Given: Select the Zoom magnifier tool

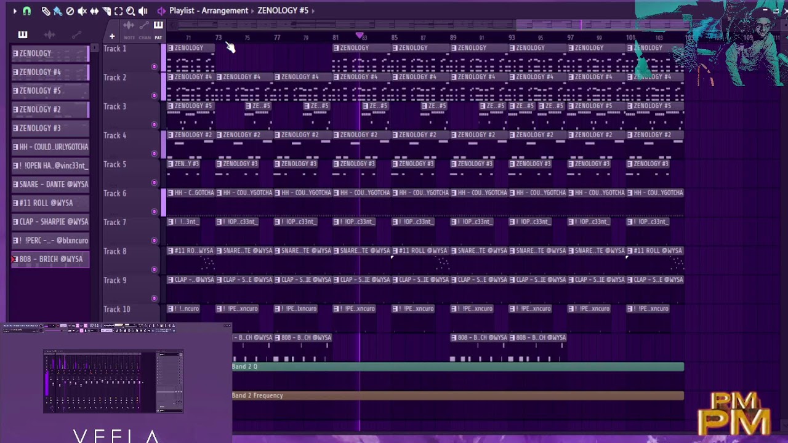Looking at the screenshot, I should click(x=131, y=10).
